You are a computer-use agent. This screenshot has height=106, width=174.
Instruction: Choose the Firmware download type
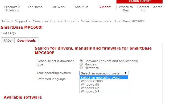[x=81, y=68]
